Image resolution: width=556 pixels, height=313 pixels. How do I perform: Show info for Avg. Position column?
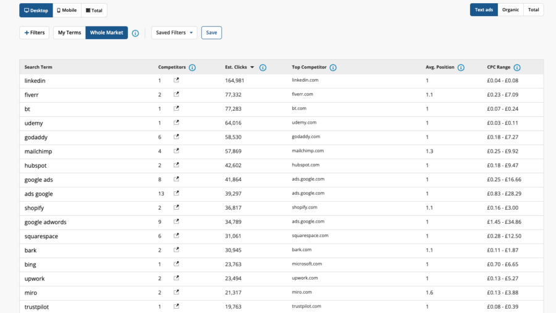pyautogui.click(x=461, y=67)
